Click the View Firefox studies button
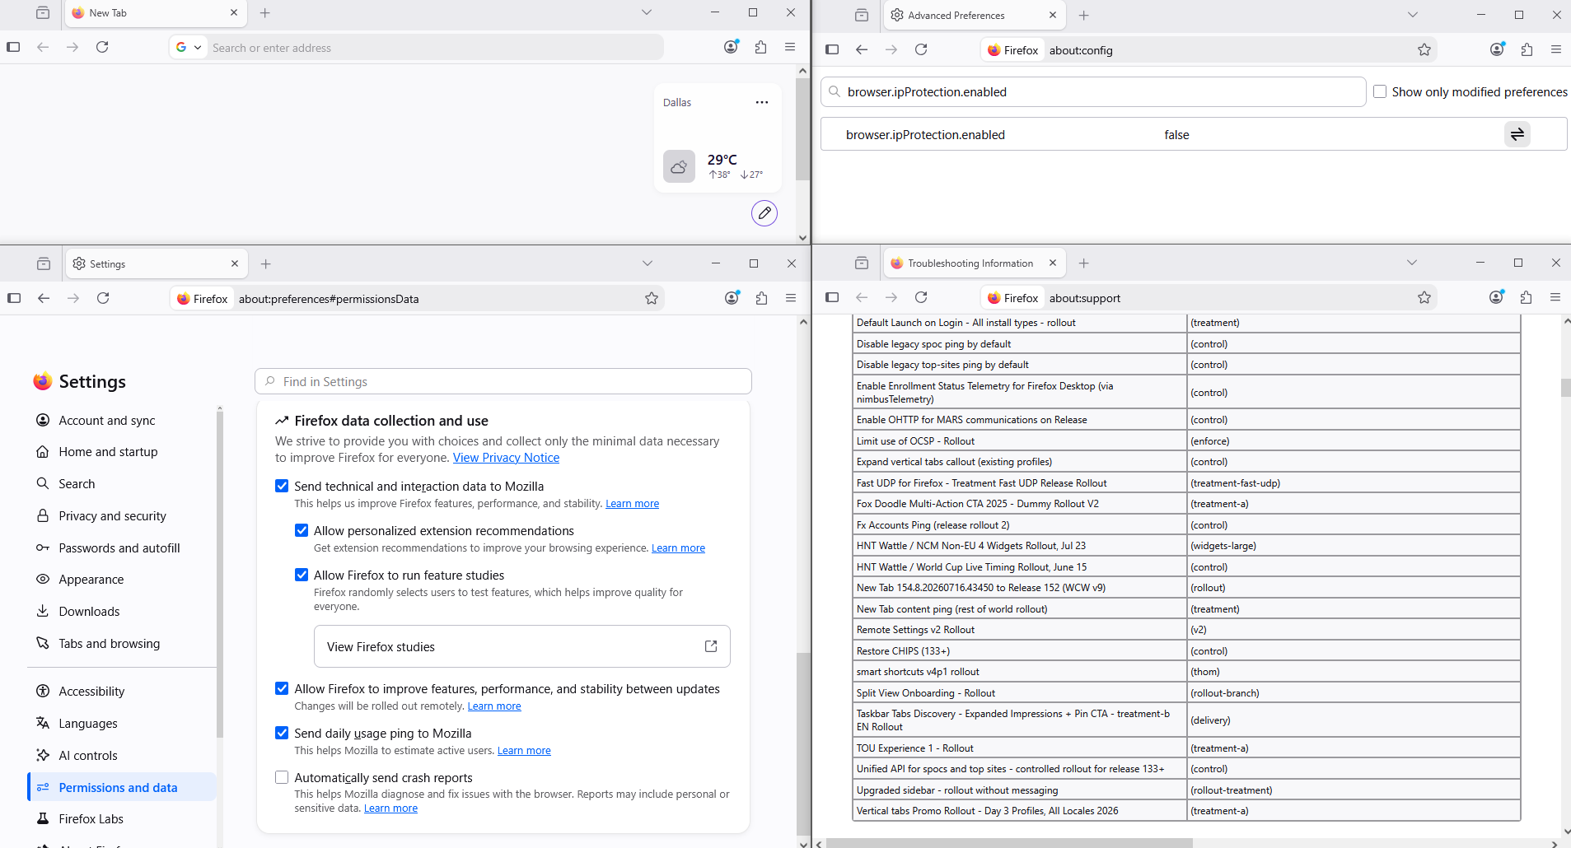 522,646
